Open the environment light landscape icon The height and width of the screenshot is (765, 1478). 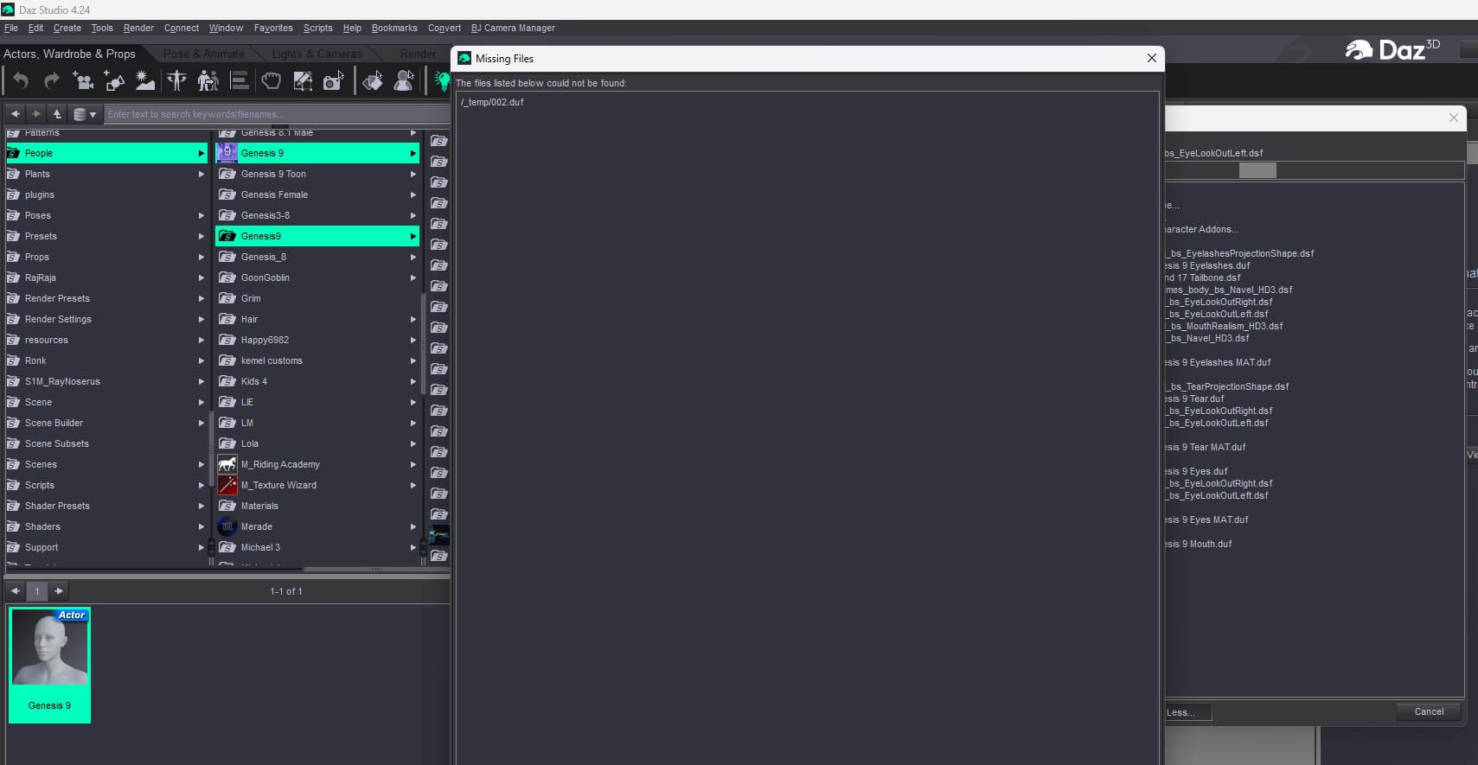145,81
